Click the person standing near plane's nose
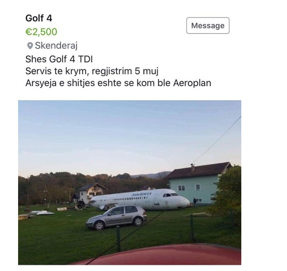This screenshot has width=287, height=271. [195, 203]
